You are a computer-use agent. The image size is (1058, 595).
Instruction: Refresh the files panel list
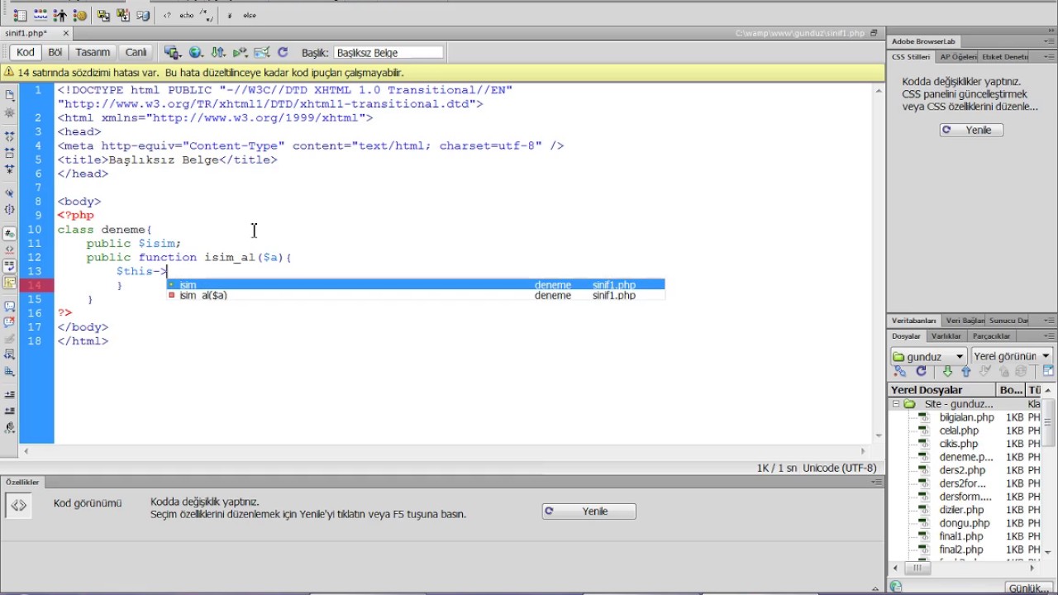(922, 372)
